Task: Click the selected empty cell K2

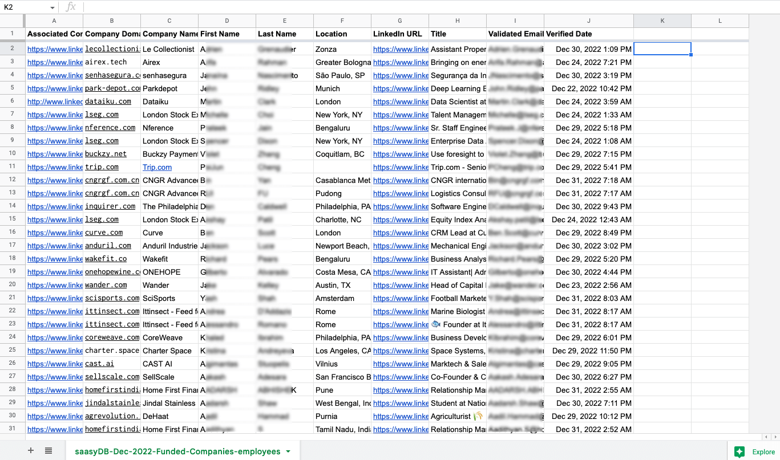Action: pyautogui.click(x=662, y=49)
